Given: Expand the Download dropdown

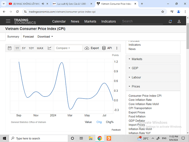Looking at the screenshot, I should 45,37.
